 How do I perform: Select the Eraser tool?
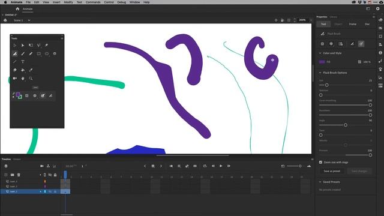pyautogui.click(x=14, y=70)
